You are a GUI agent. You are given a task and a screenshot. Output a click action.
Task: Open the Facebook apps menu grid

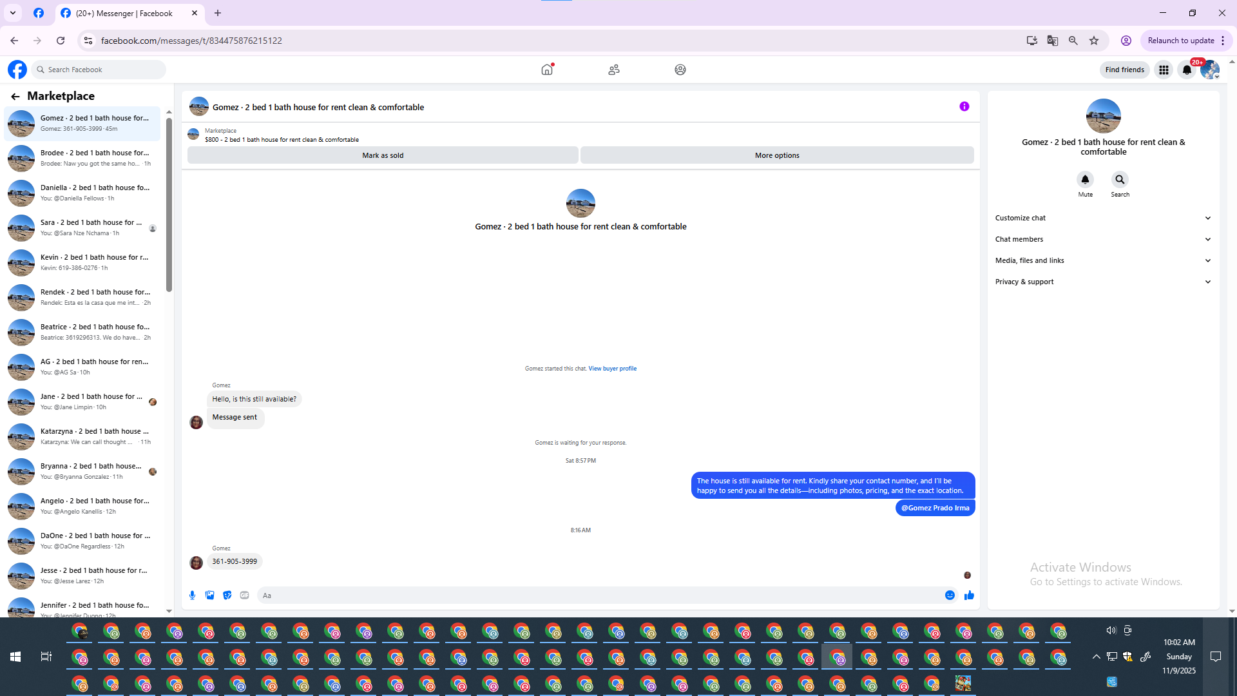(1164, 70)
